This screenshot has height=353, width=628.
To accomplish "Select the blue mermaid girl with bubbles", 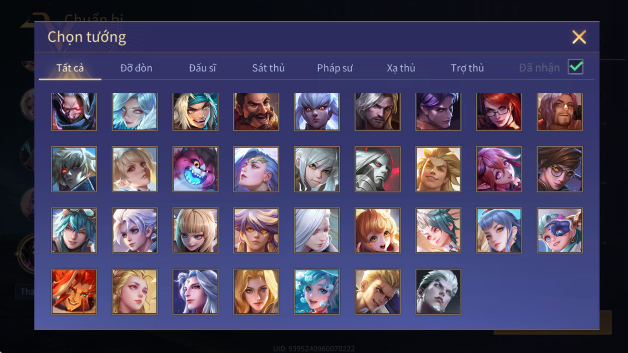I will pos(317,291).
